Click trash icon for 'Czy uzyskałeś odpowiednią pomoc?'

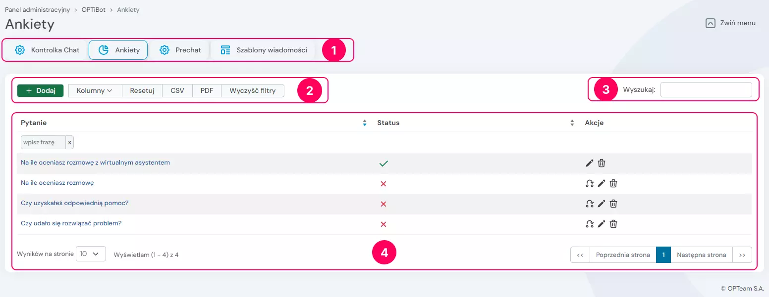[x=613, y=204]
